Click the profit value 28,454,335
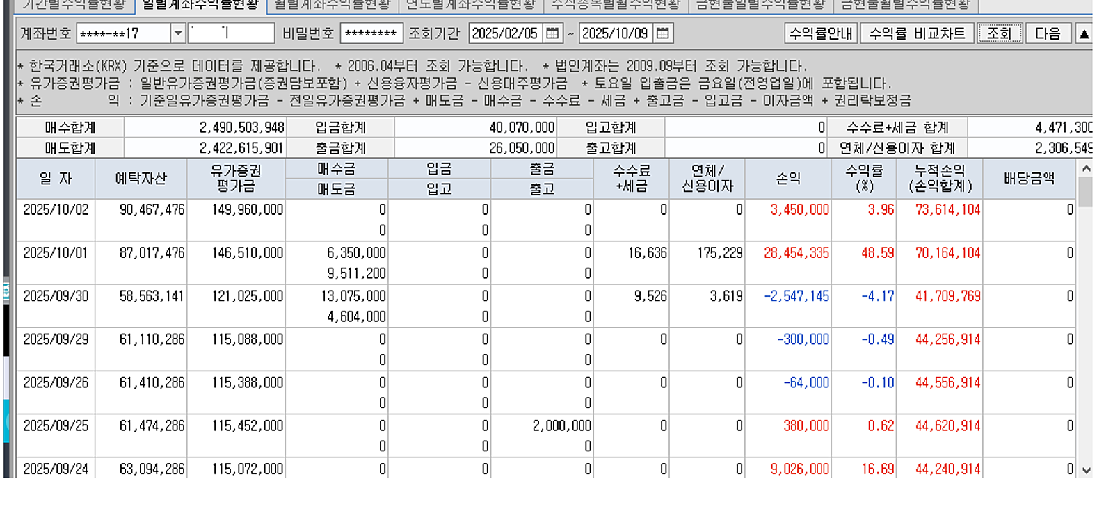This screenshot has width=1113, height=527. pos(796,253)
